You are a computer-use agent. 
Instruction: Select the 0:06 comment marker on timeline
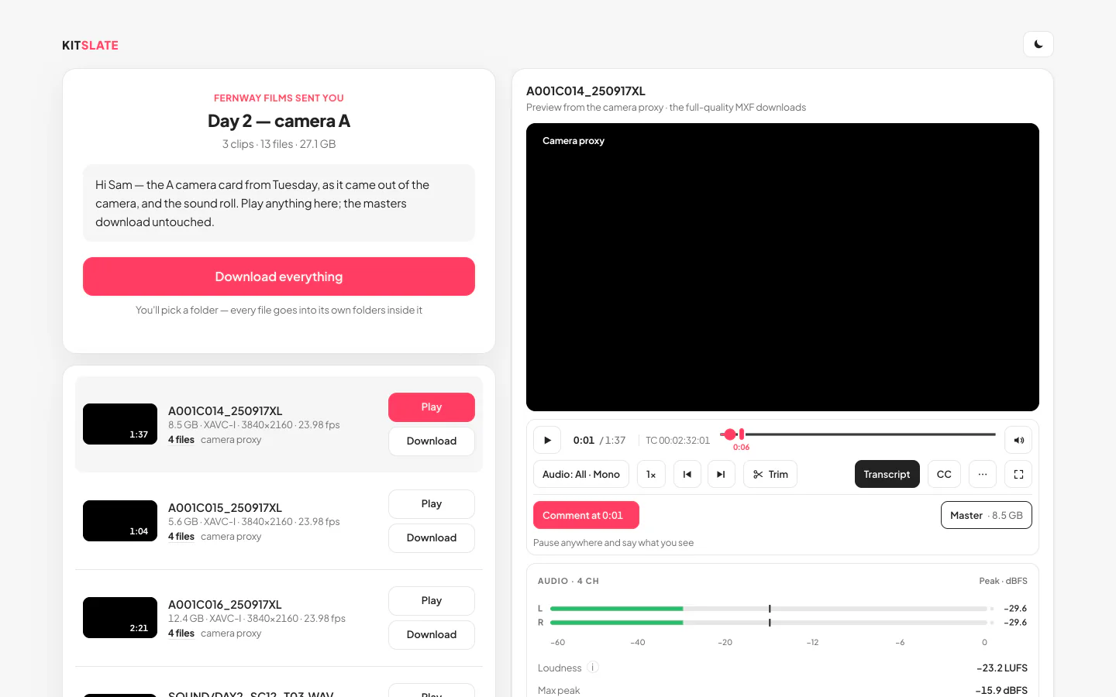tap(742, 434)
